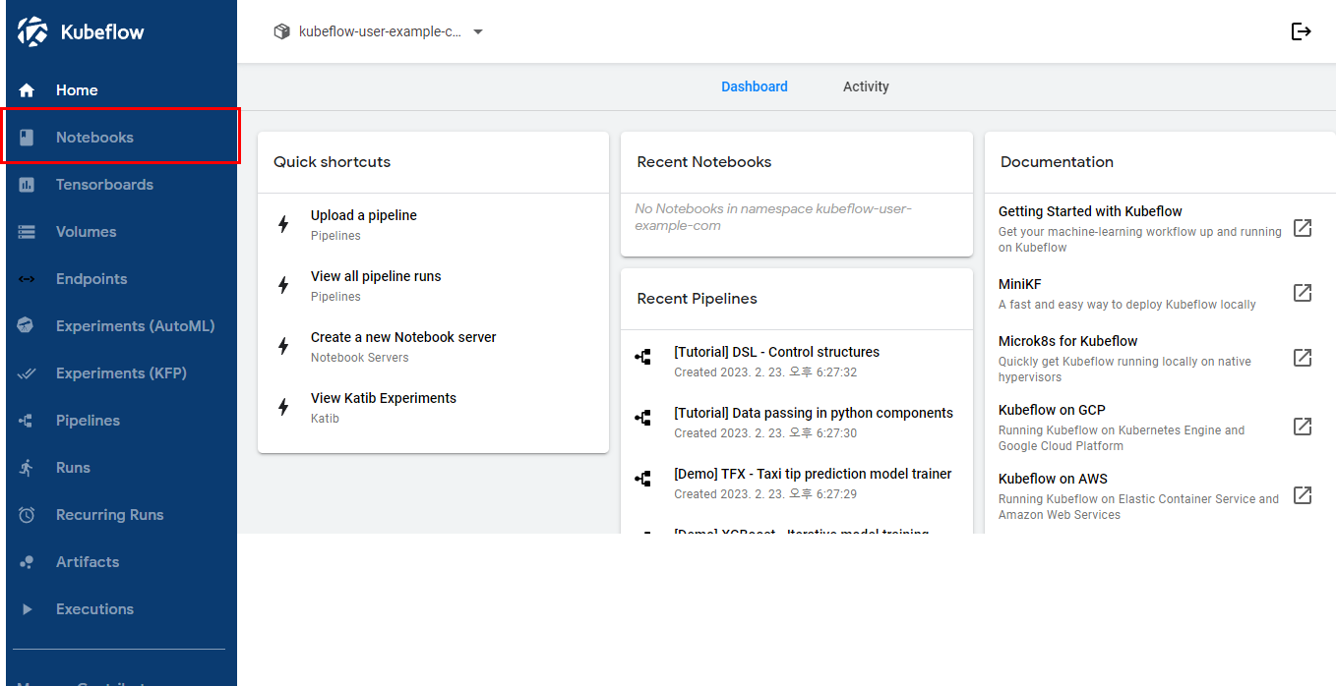Viewport: 1336px width, 686px height.
Task: Click lightning icon beside Upload a pipeline
Action: tap(283, 224)
